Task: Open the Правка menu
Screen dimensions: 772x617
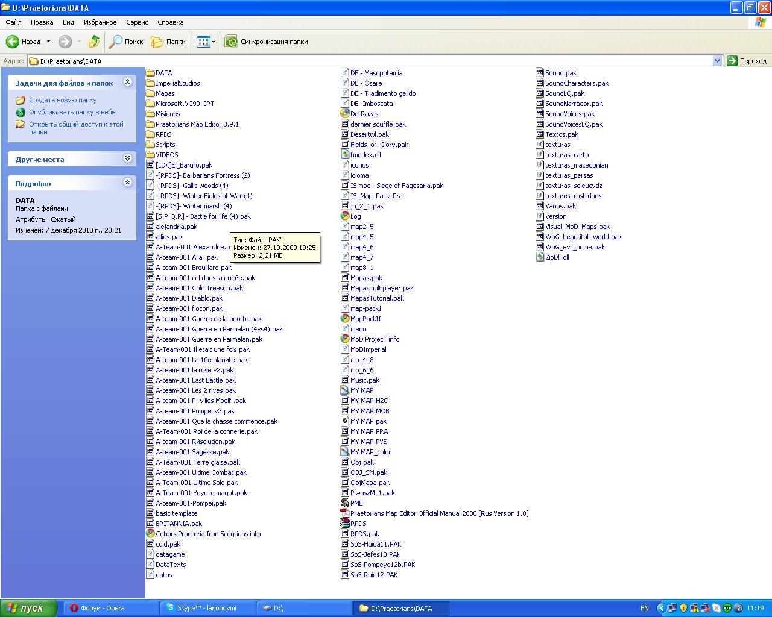Action: [x=42, y=22]
